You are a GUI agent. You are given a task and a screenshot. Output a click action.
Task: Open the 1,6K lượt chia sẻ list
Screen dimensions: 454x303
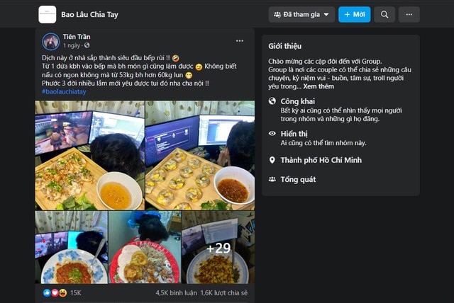224,293
